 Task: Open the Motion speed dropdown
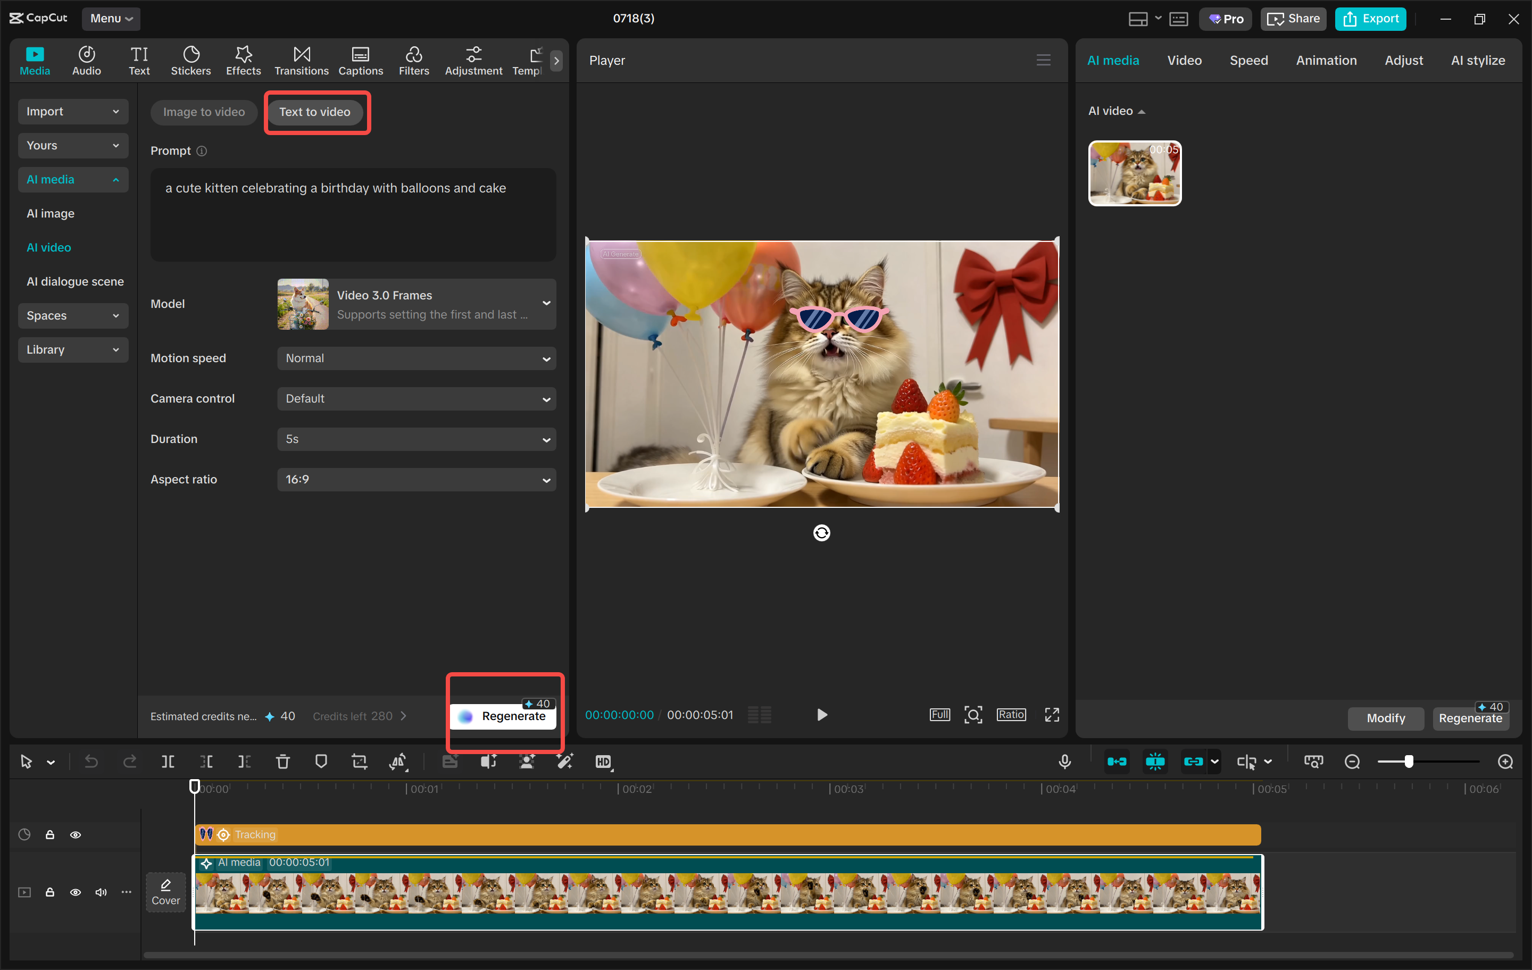tap(417, 358)
